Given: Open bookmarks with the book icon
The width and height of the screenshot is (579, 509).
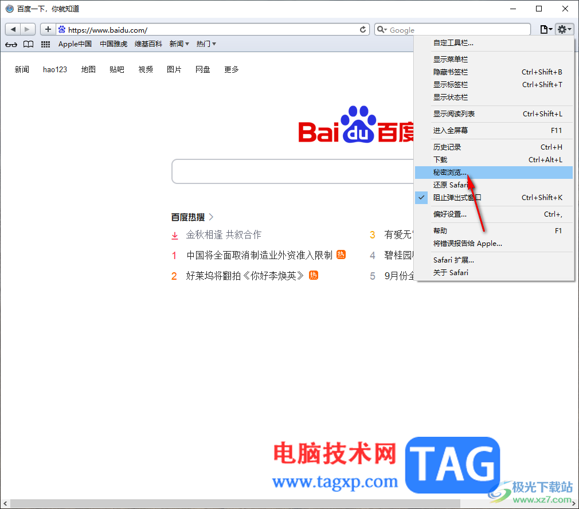Looking at the screenshot, I should tap(28, 44).
